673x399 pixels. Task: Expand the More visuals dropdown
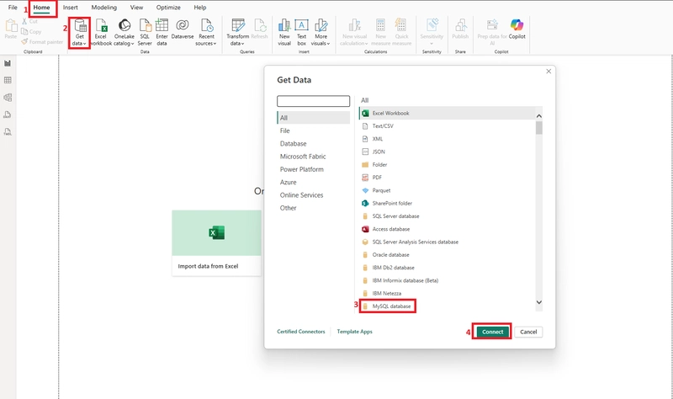click(x=321, y=30)
